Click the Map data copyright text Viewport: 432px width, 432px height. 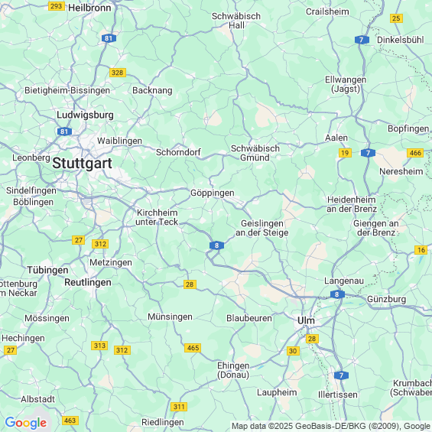[331, 426]
